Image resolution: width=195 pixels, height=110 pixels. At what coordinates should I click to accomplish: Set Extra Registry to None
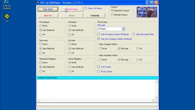pyautogui.click(x=70, y=62)
